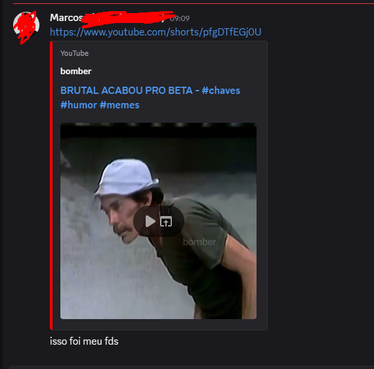Click the dark top strip of the thumbnail
This screenshot has width=374, height=369.
158,130
